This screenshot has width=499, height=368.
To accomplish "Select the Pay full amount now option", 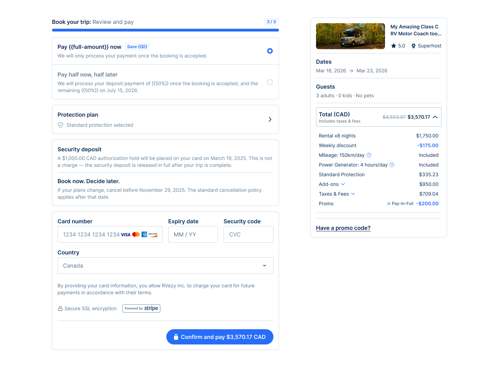I will point(270,51).
